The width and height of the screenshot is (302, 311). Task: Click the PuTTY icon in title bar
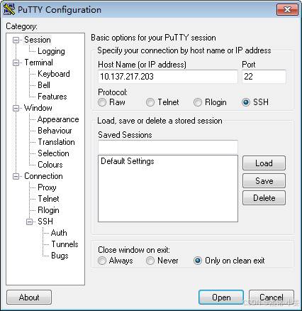(9, 10)
